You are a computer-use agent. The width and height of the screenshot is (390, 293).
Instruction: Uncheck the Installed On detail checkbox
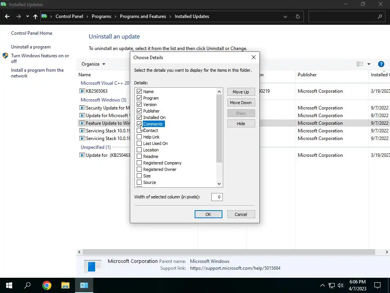click(139, 118)
